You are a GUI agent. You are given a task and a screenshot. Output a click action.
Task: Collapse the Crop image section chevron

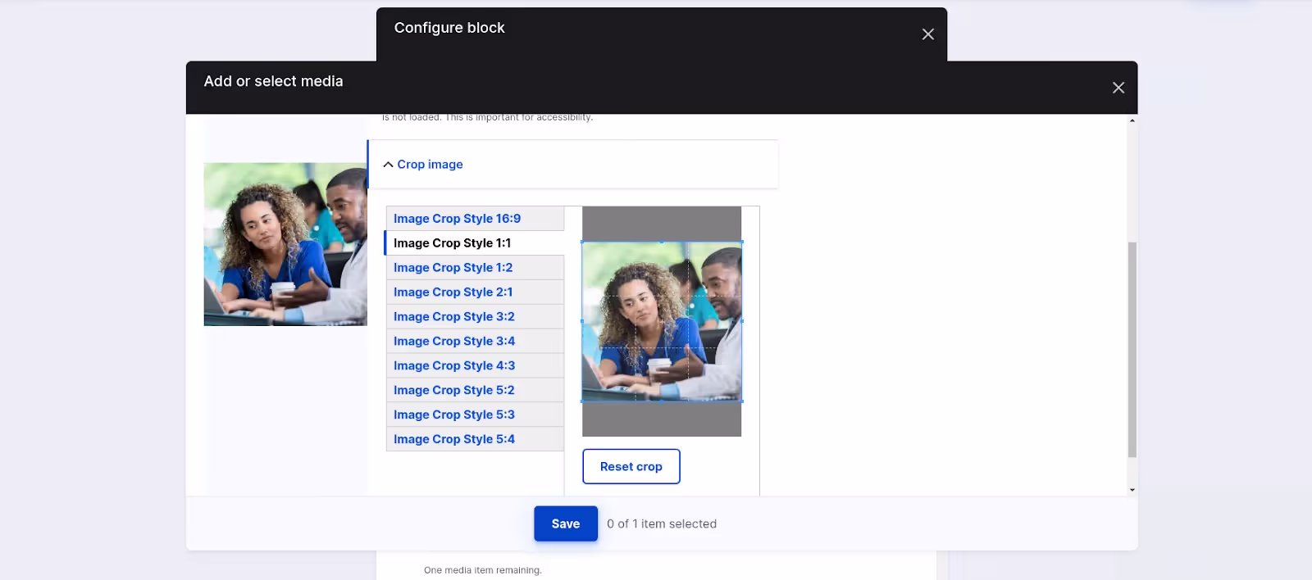[x=388, y=165]
